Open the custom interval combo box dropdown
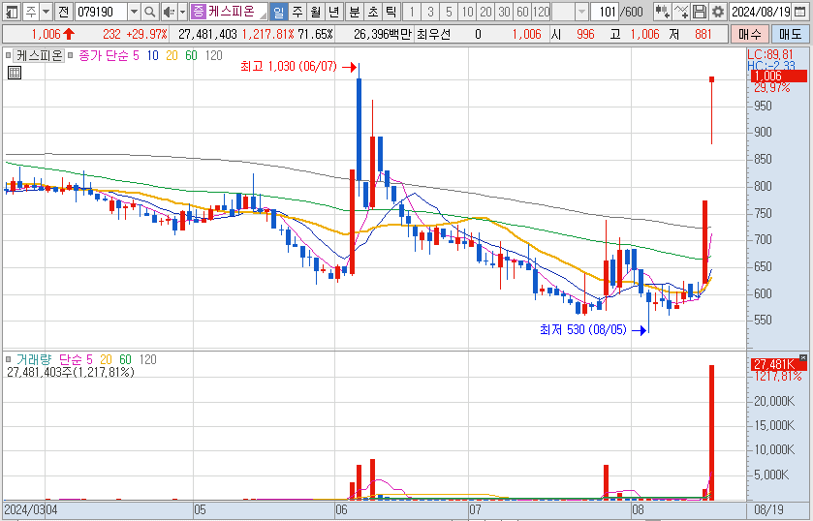The height and width of the screenshot is (521, 813). tap(581, 11)
